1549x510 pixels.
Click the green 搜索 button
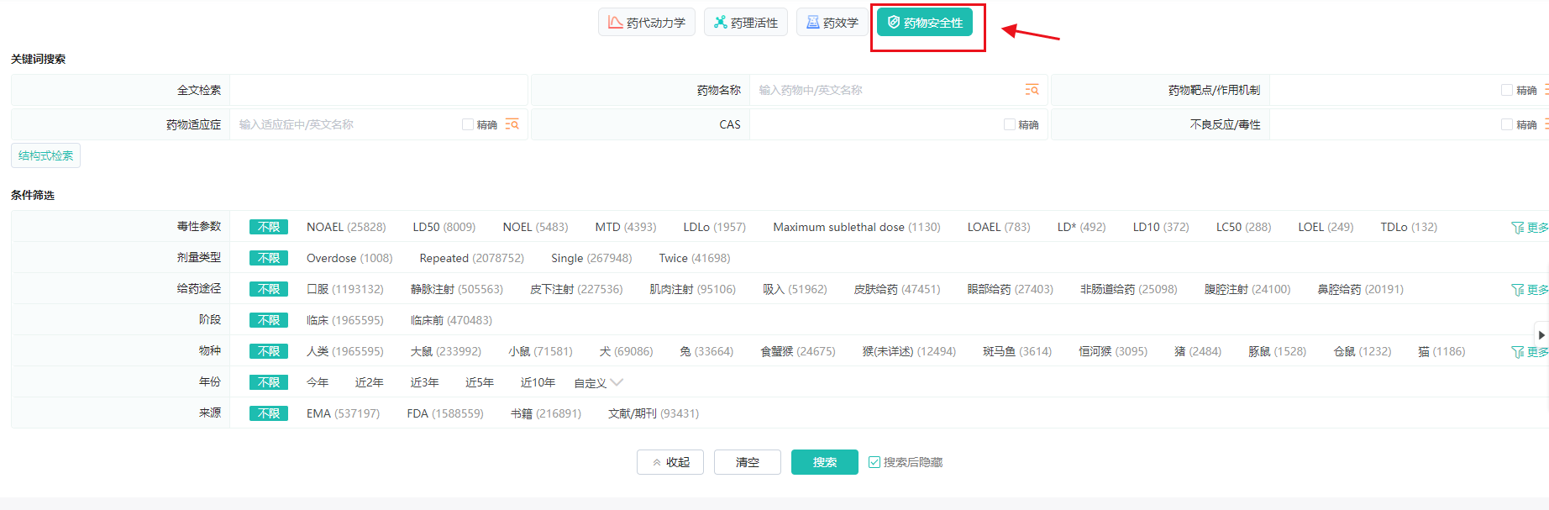825,462
